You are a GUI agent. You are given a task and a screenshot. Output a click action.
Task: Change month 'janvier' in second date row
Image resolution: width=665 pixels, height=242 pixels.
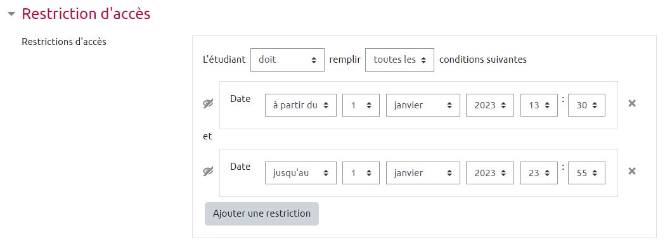[x=423, y=173]
